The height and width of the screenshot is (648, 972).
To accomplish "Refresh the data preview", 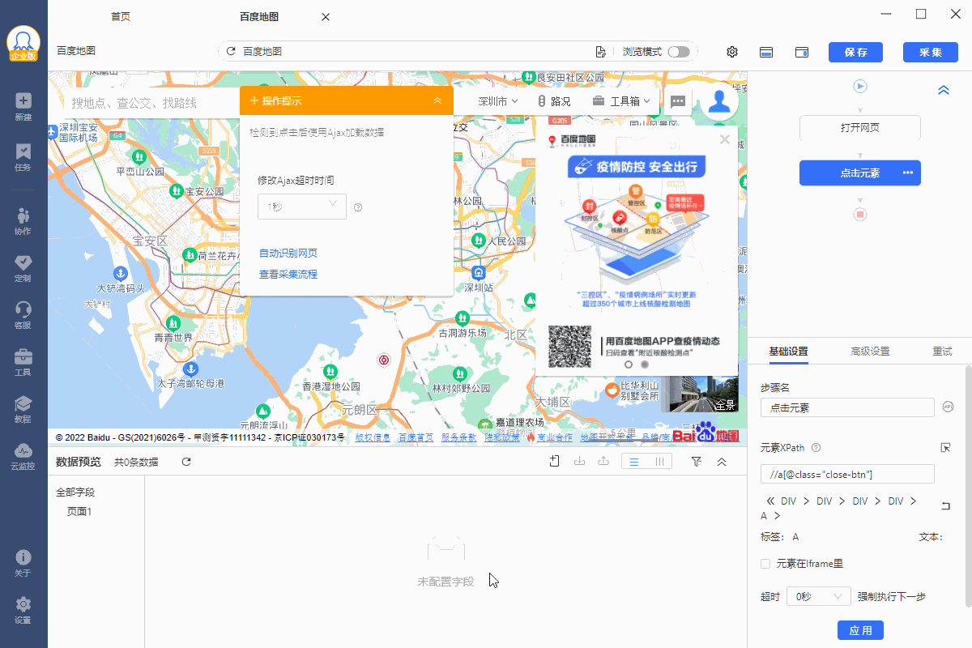I will pos(186,462).
